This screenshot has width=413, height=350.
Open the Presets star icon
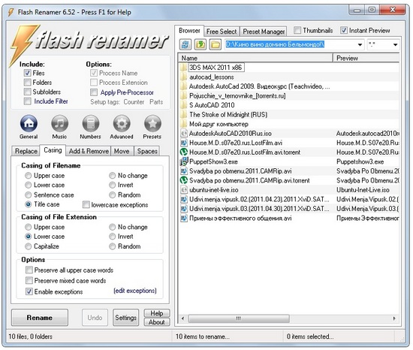152,123
